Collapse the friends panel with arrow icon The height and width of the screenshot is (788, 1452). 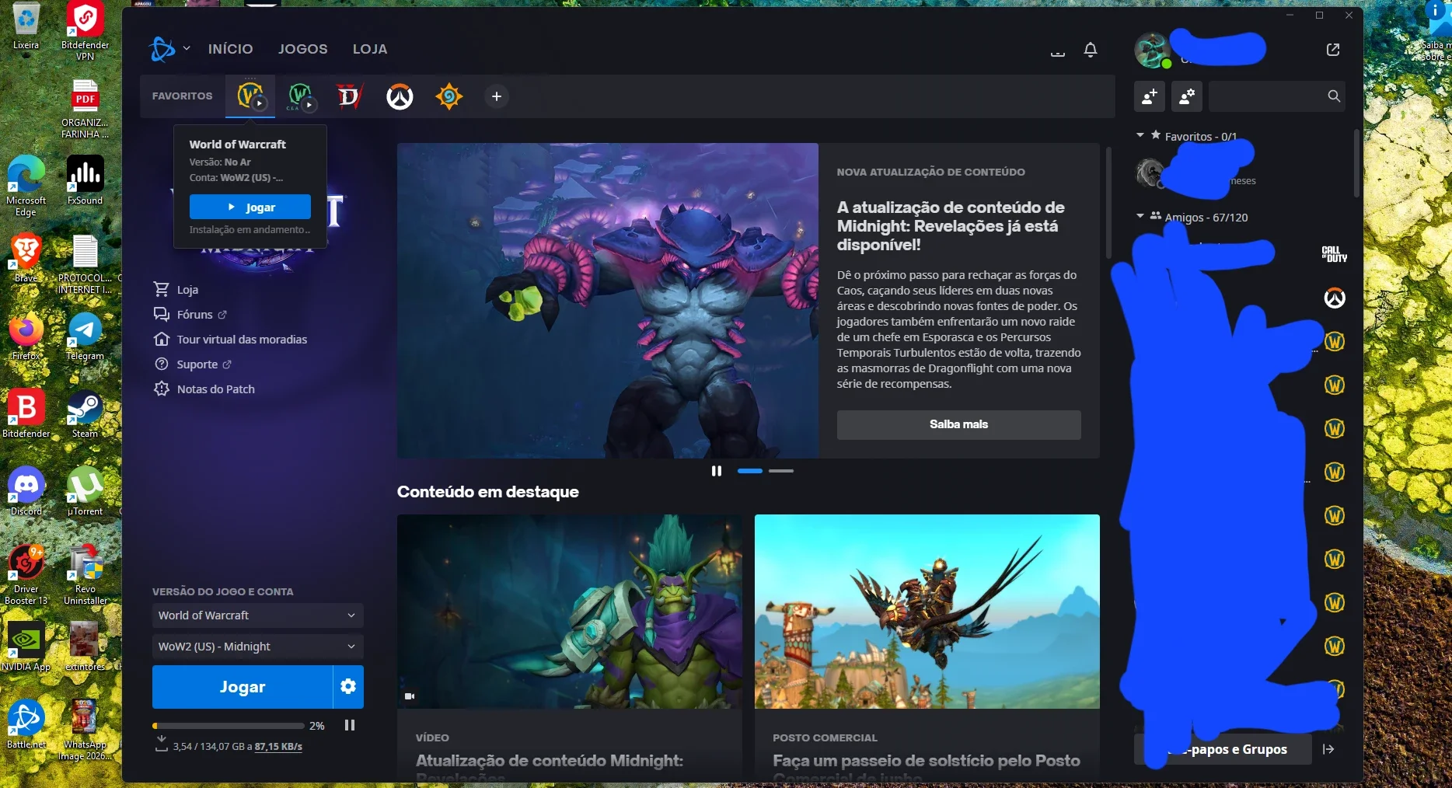click(1328, 749)
